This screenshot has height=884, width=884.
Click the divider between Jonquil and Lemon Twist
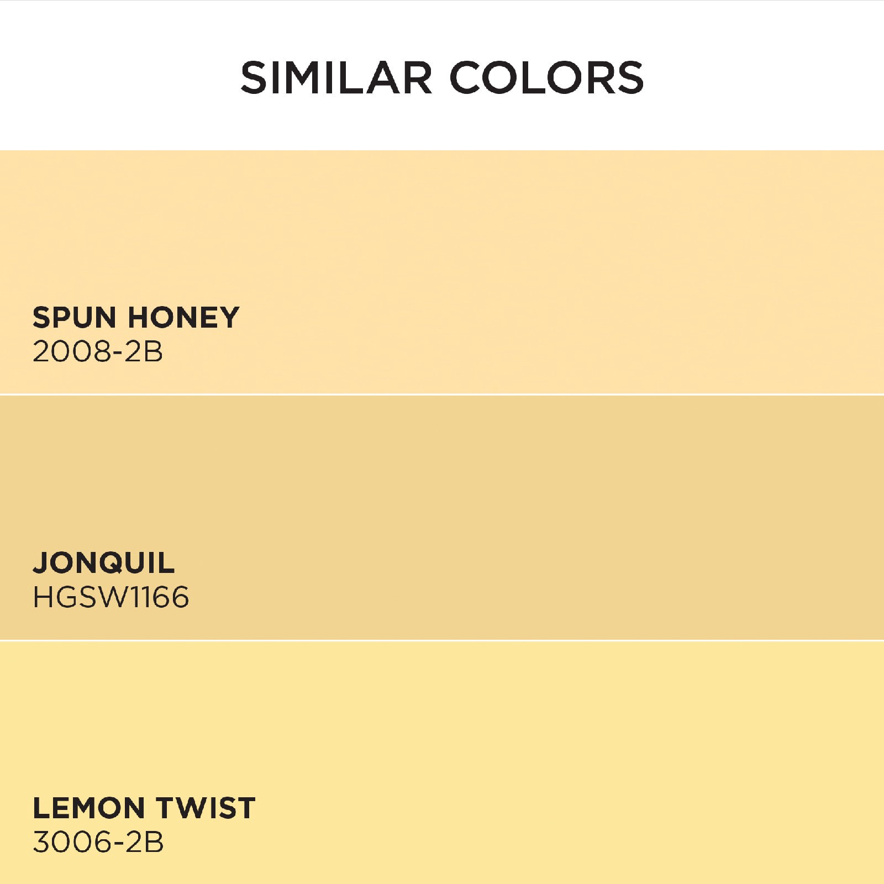pyautogui.click(x=442, y=640)
